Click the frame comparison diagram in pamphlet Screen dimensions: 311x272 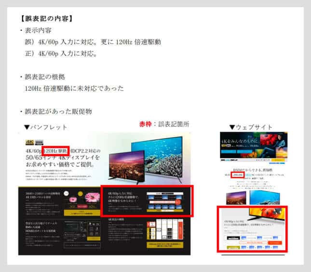pyautogui.click(x=165, y=202)
